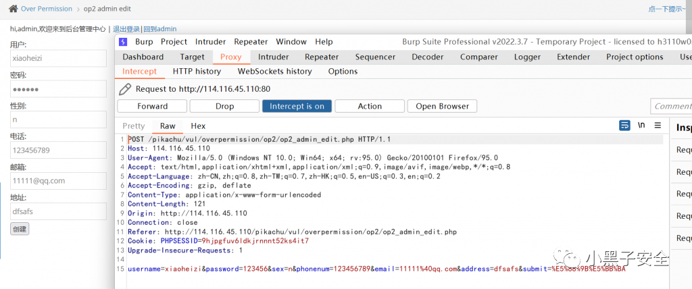Image resolution: width=692 pixels, height=289 pixels.
Task: Open the Action dropdown button
Action: tap(370, 106)
